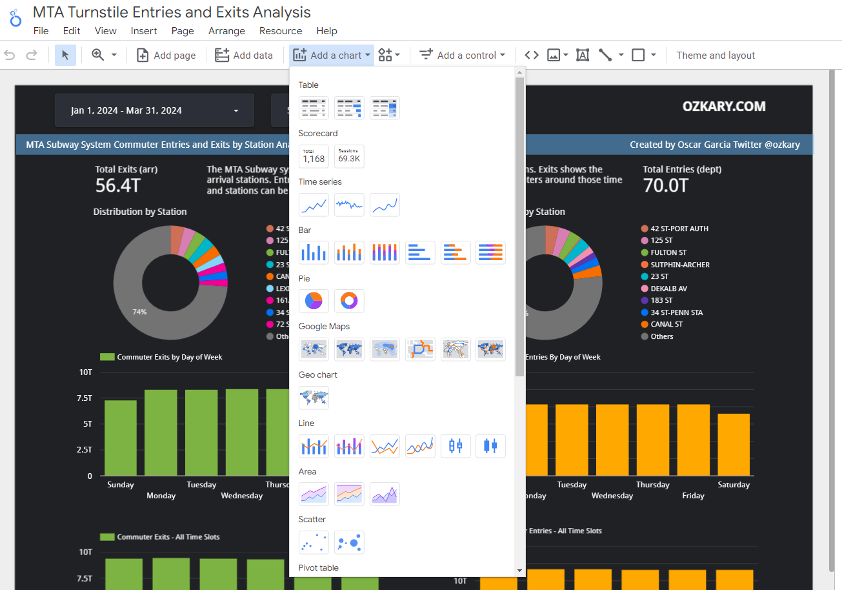Choose the smoothed line chart icon

coord(420,446)
